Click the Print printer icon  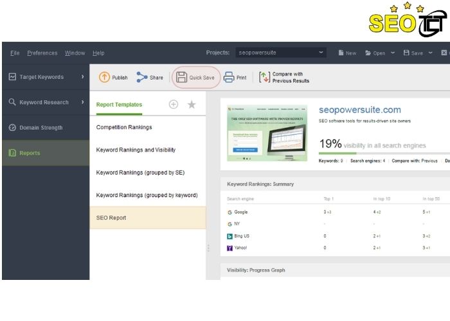click(229, 77)
